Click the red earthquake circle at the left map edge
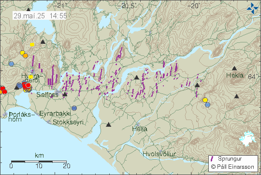261x175 pixels. 2,89
